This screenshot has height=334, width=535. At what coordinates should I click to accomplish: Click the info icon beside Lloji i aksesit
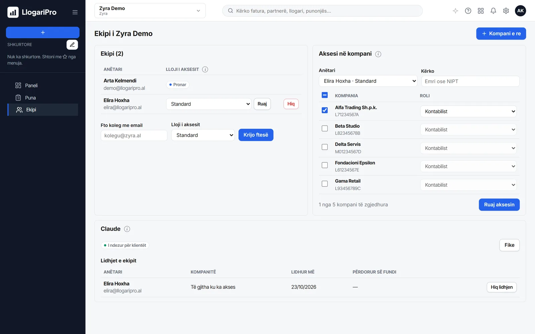click(x=205, y=69)
